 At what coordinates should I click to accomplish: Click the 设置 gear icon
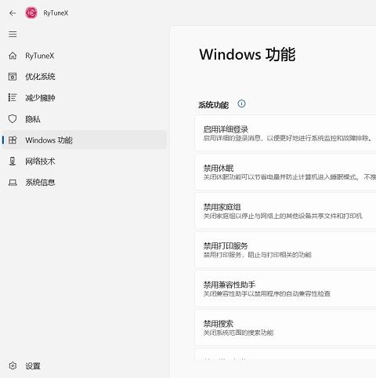[x=13, y=365]
